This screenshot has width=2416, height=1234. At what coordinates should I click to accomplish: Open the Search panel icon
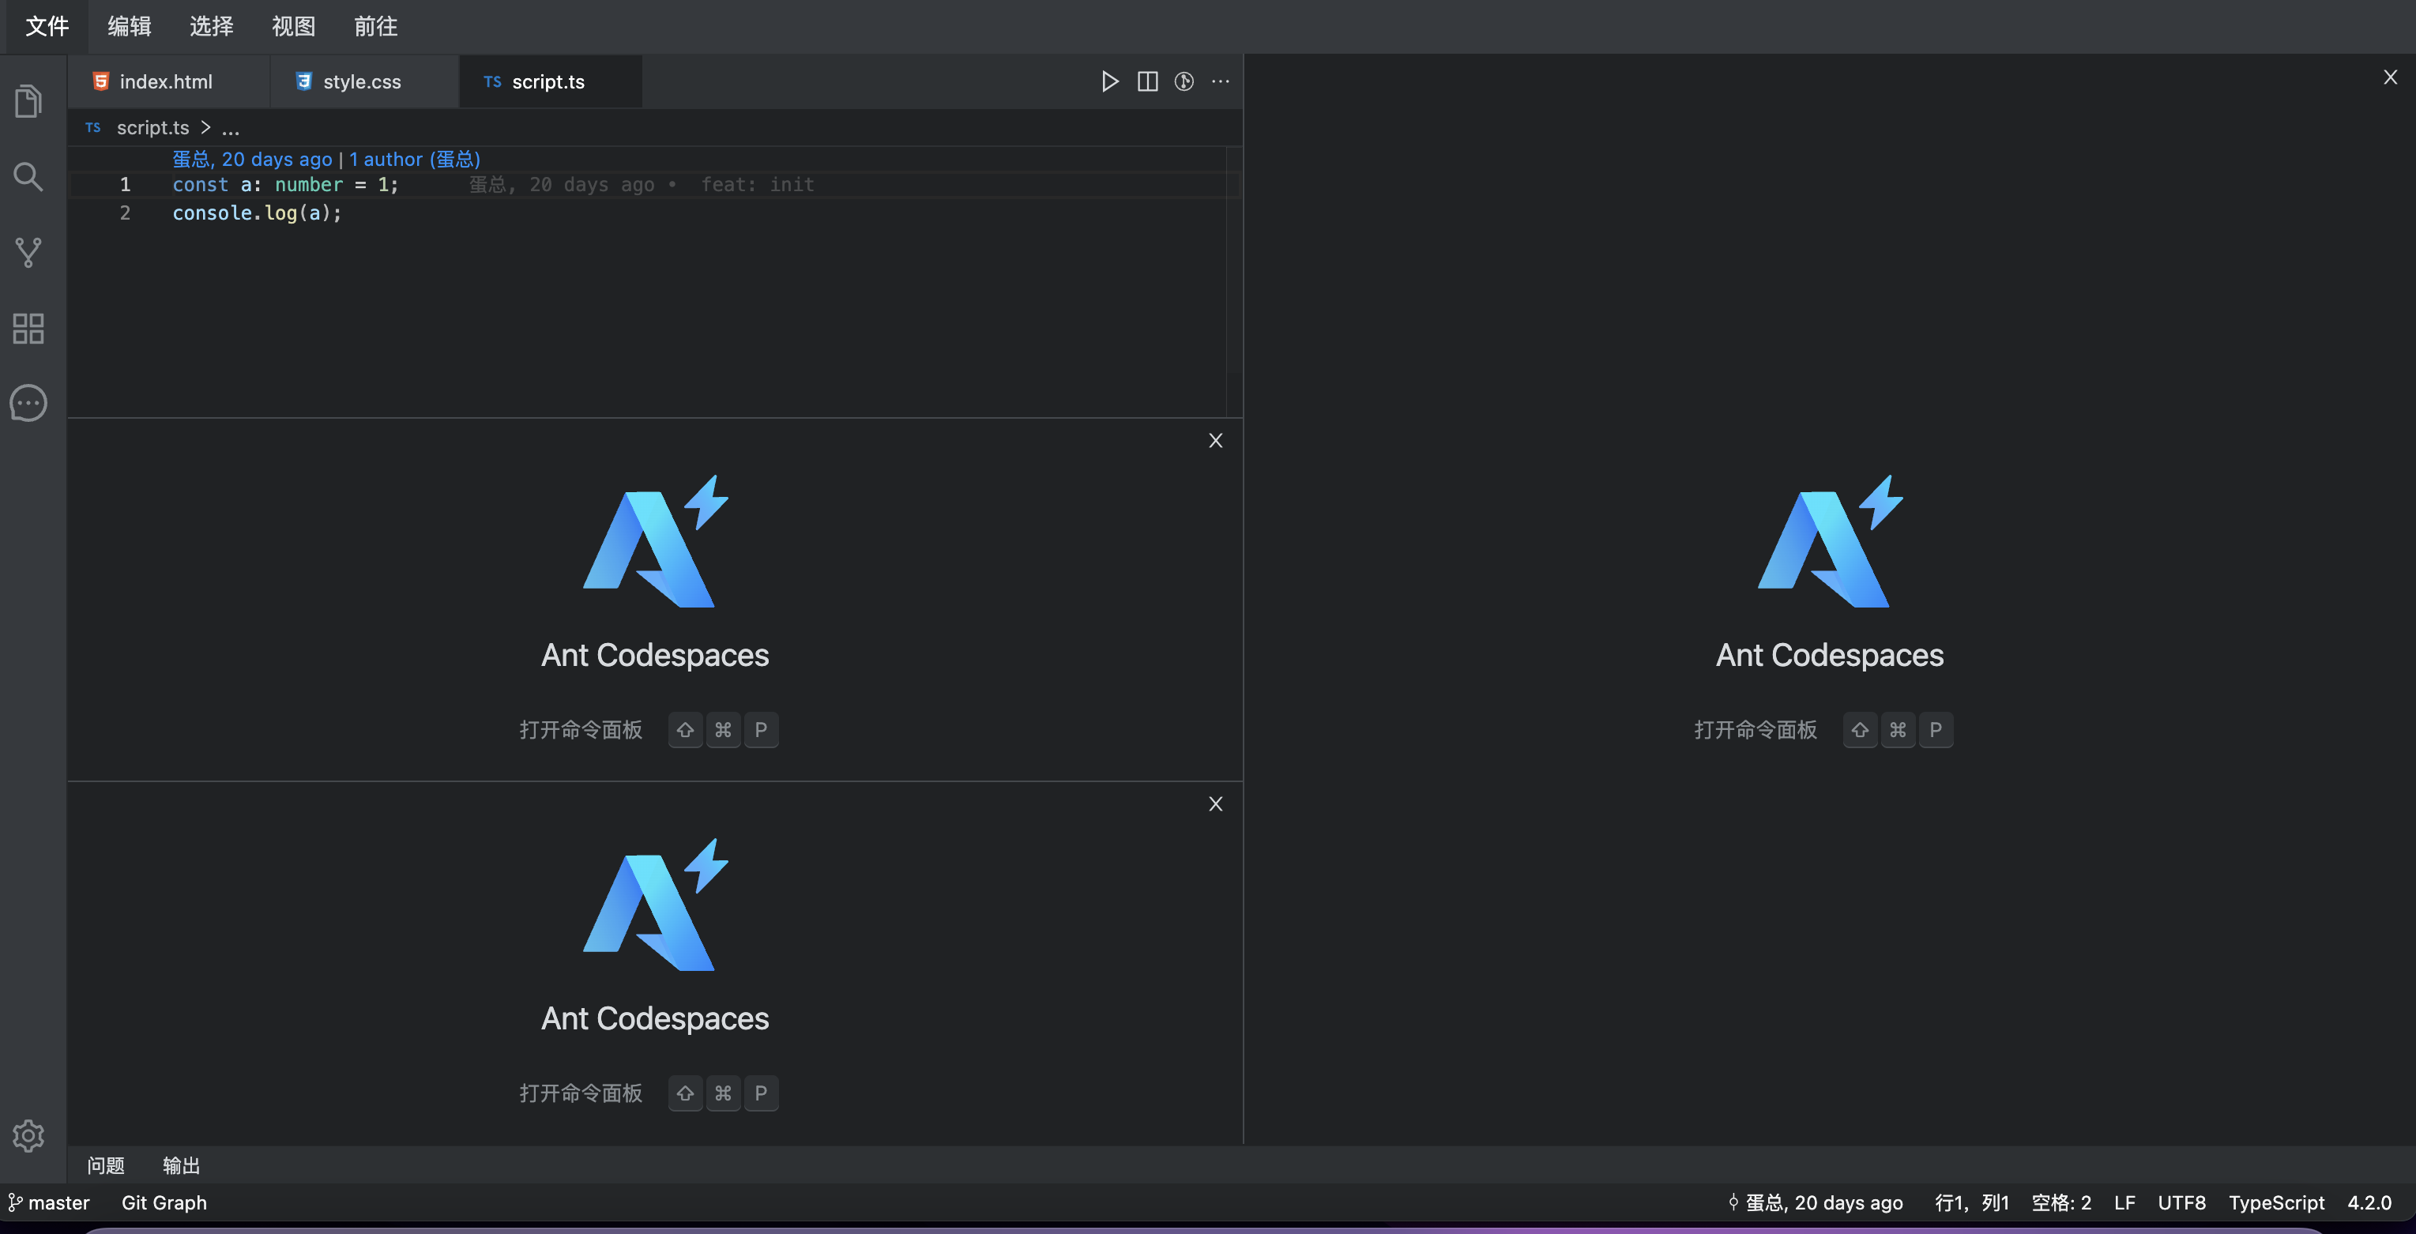pyautogui.click(x=28, y=176)
